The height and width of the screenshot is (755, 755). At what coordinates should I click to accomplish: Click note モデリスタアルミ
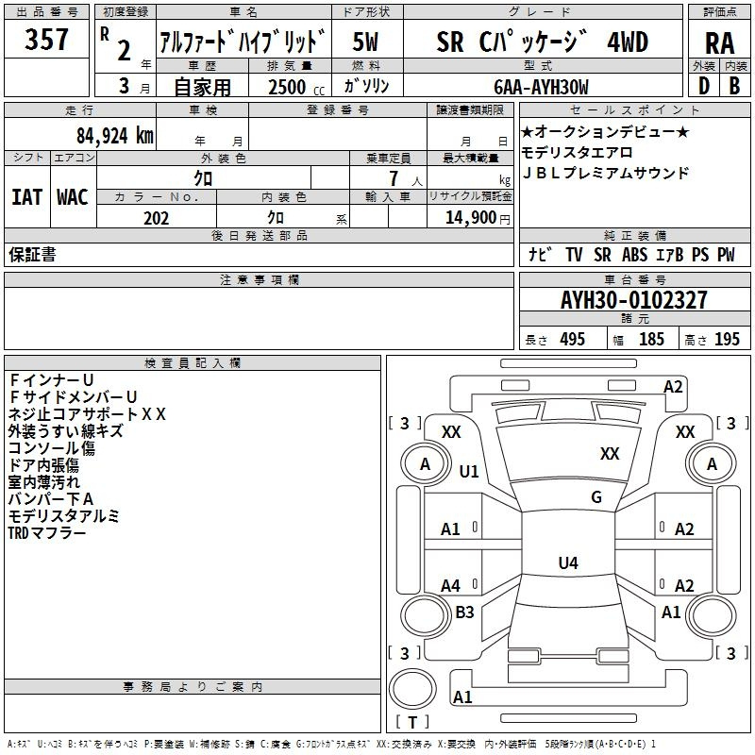pyautogui.click(x=63, y=516)
